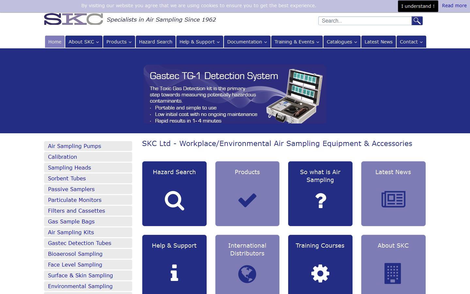Expand the Products dropdown menu
Screen dimensions: 470x294
pos(119,42)
